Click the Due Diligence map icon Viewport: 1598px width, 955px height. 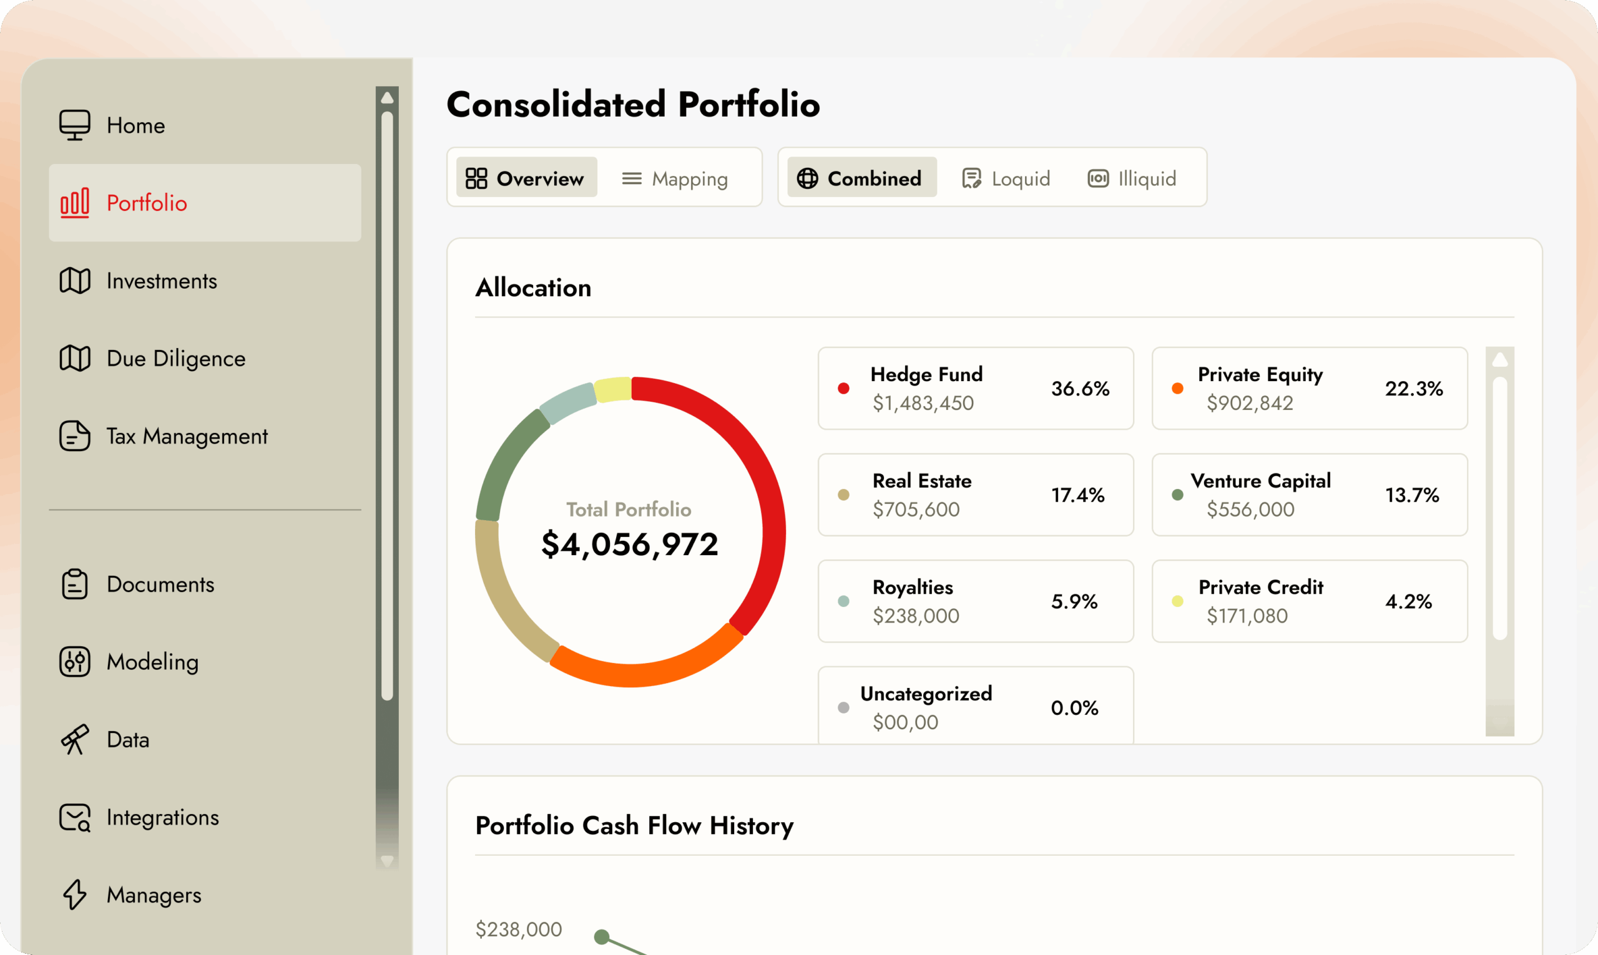point(75,359)
